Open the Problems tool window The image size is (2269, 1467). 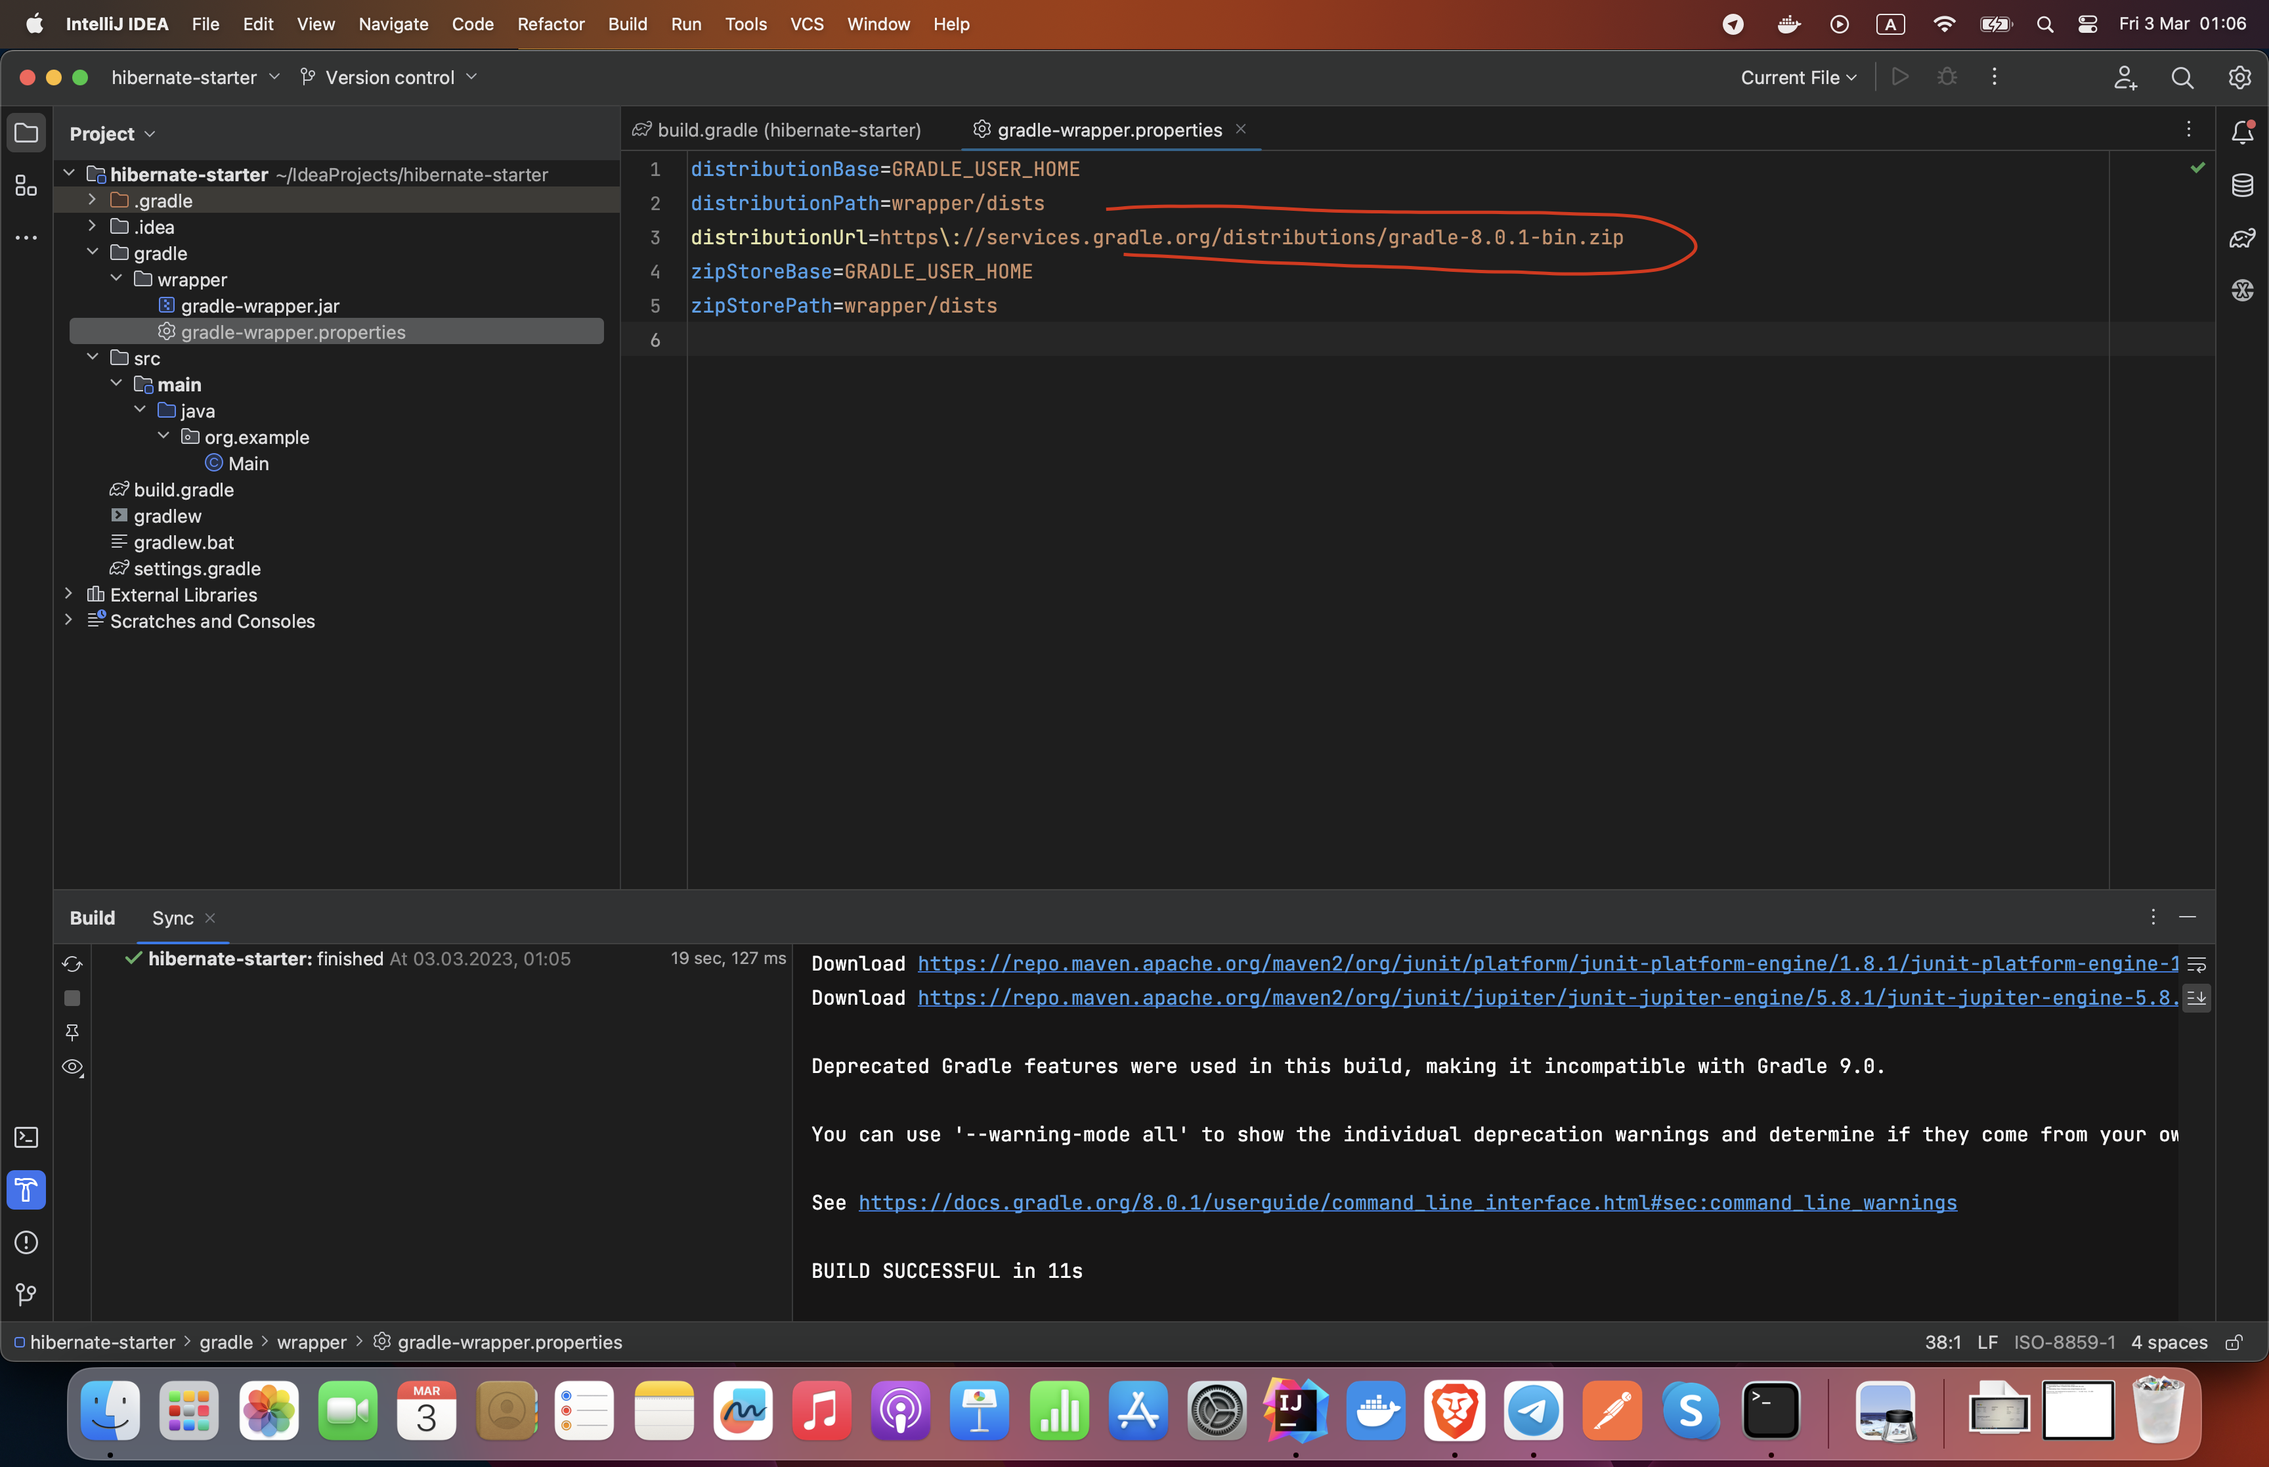26,1242
